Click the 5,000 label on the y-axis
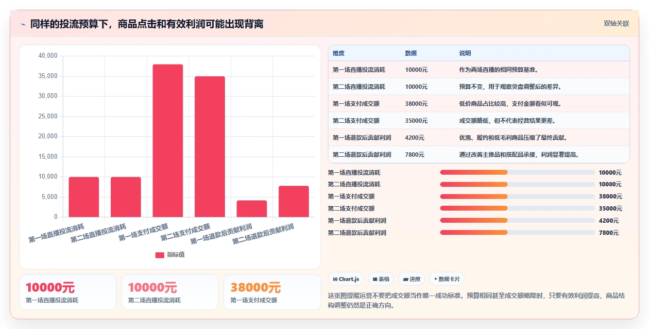This screenshot has width=649, height=329. (49, 197)
